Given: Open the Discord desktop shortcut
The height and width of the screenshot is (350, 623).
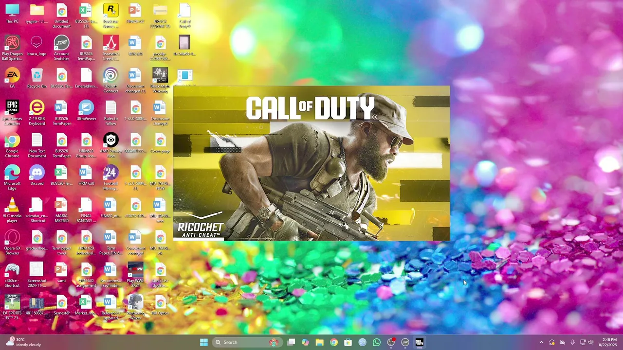Looking at the screenshot, I should coord(37,176).
